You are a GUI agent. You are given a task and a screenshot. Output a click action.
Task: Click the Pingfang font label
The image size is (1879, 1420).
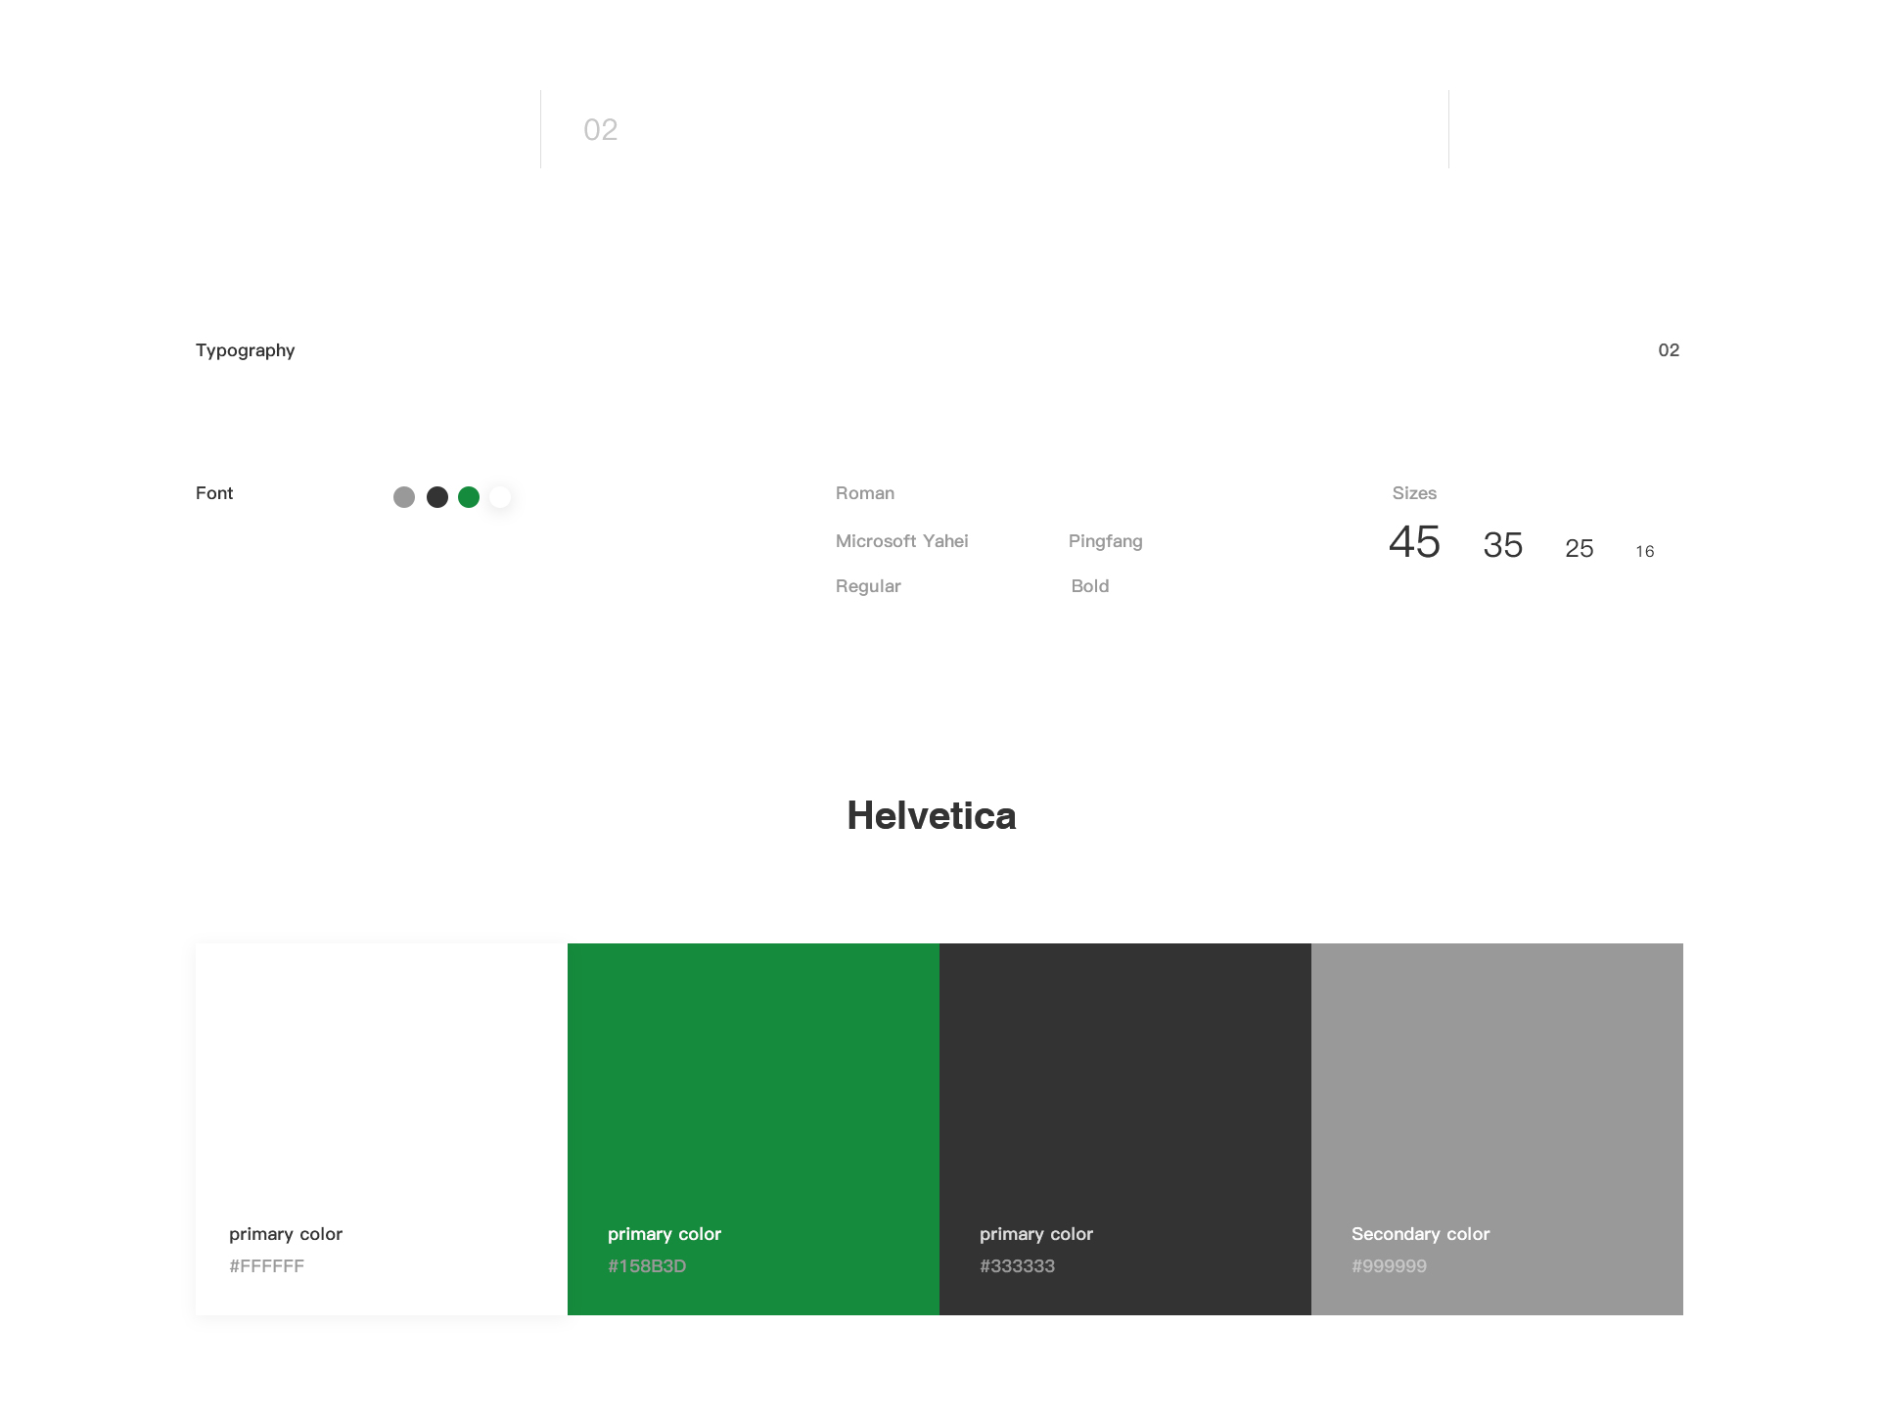click(1105, 541)
